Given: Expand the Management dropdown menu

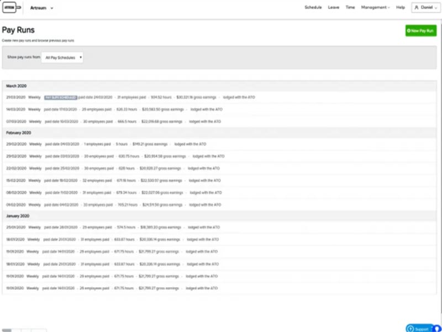Looking at the screenshot, I should point(375,8).
